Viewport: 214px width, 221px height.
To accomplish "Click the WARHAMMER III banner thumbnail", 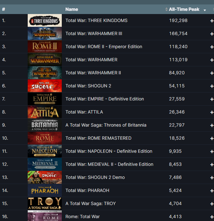I will [45, 33].
